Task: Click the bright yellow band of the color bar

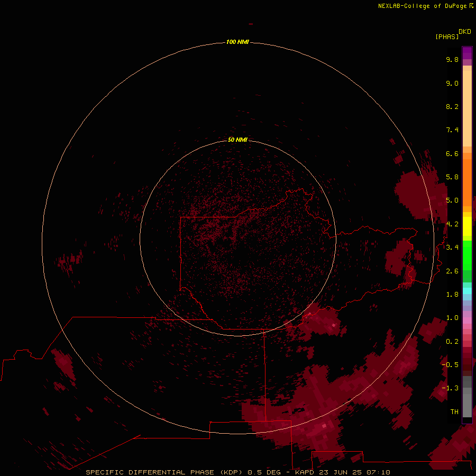Action: coord(467,226)
